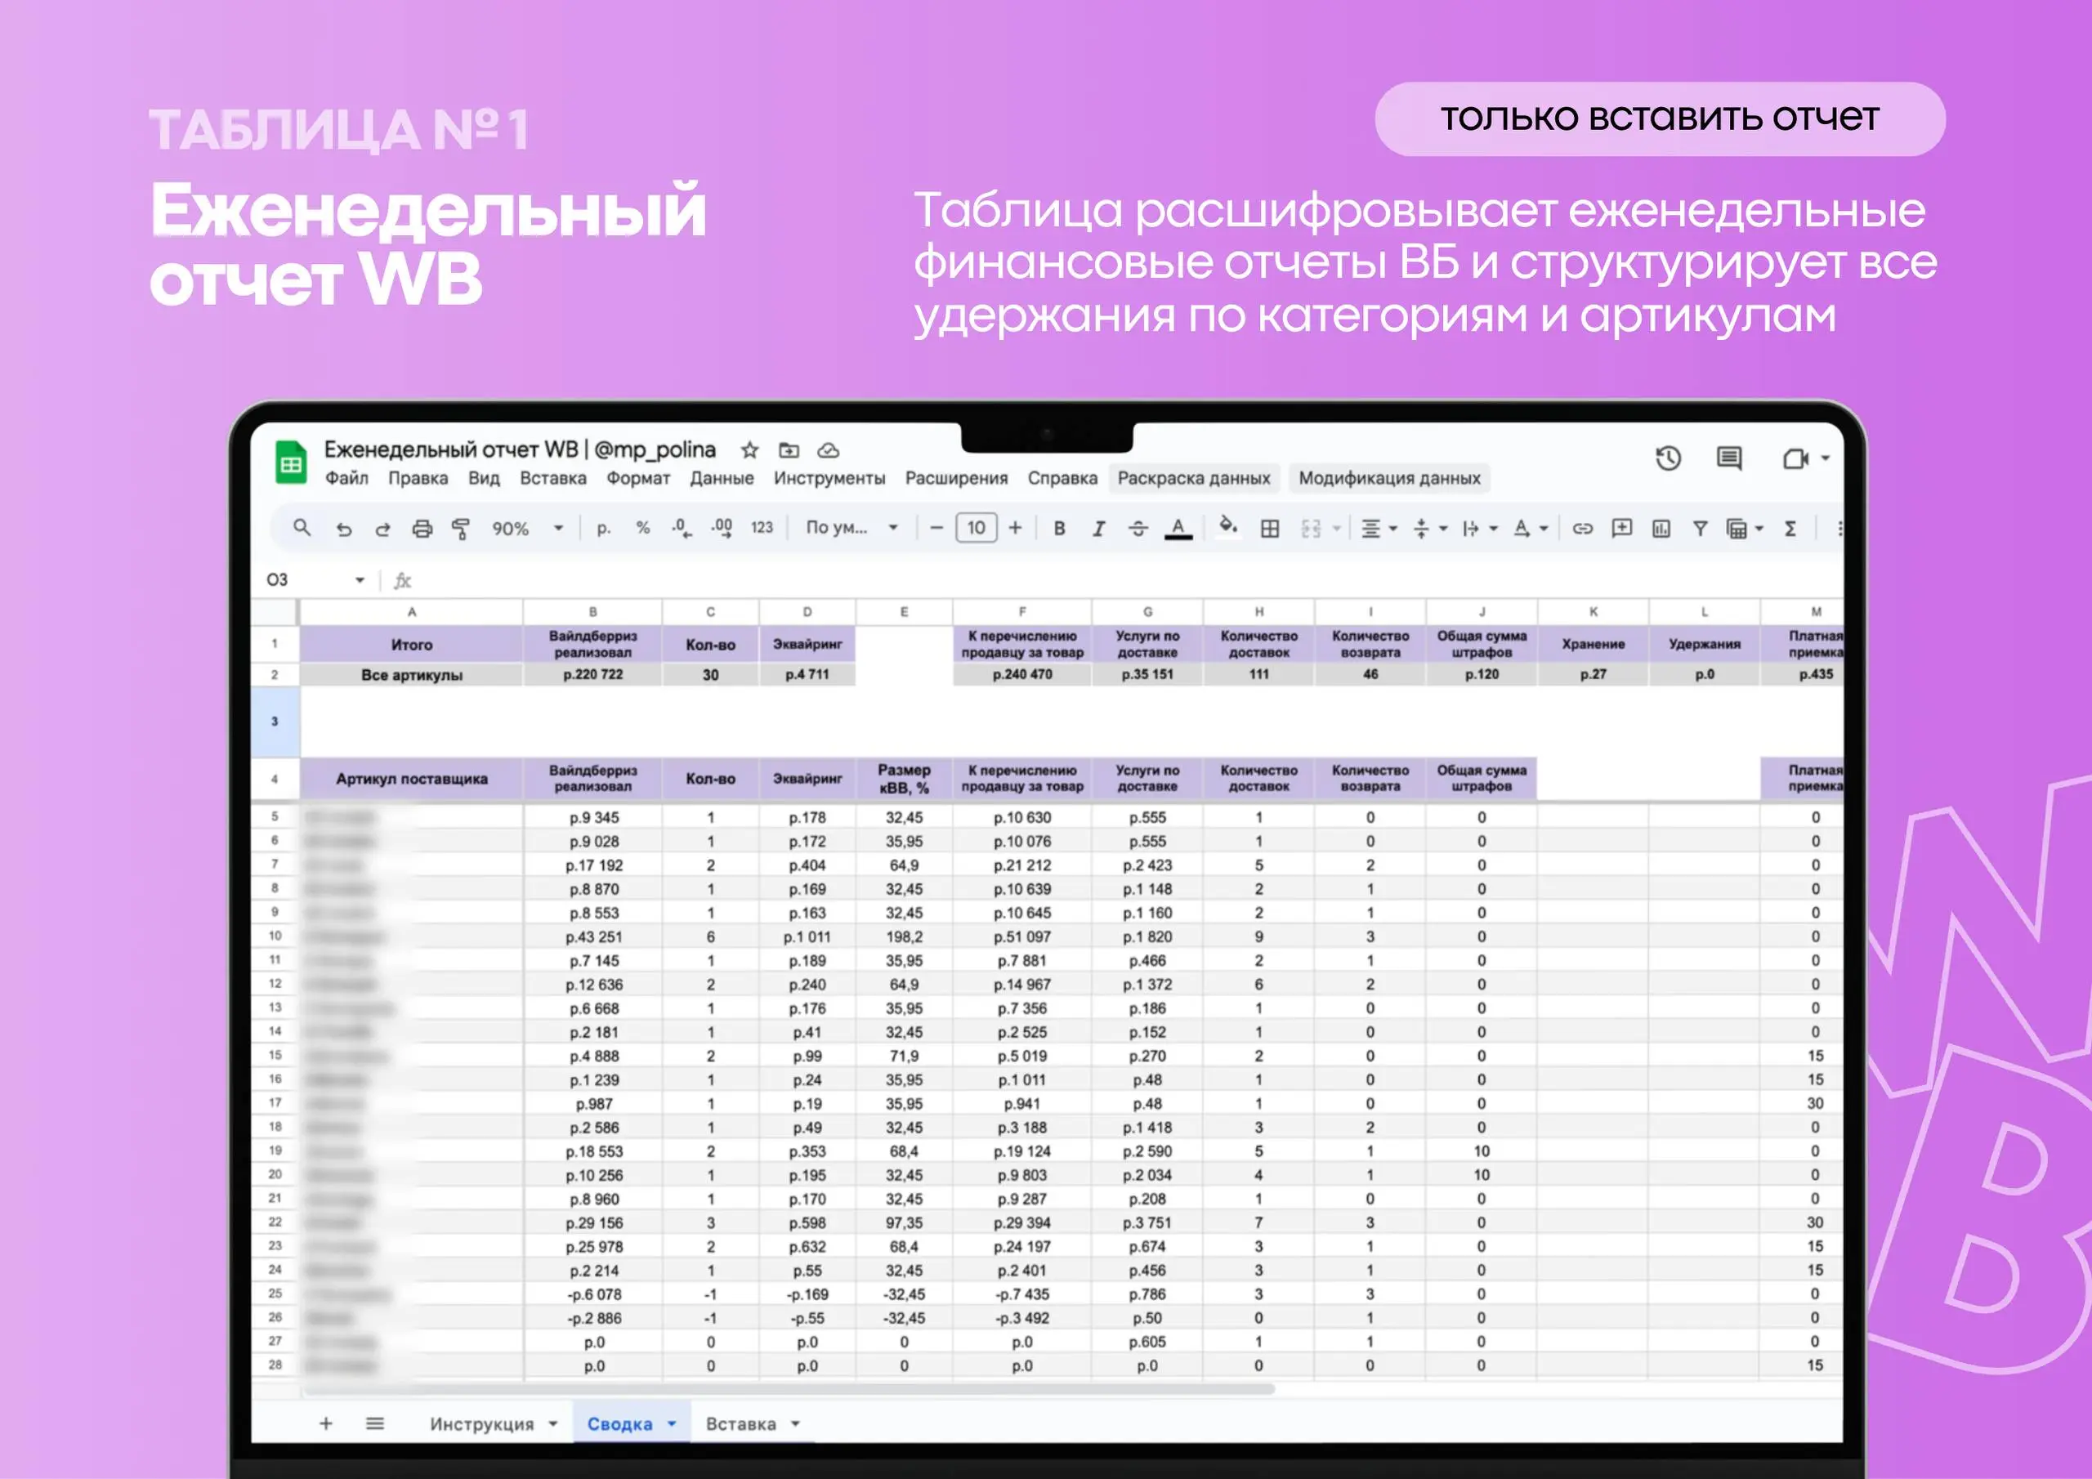Increase the font size
2092x1479 pixels.
click(1015, 528)
